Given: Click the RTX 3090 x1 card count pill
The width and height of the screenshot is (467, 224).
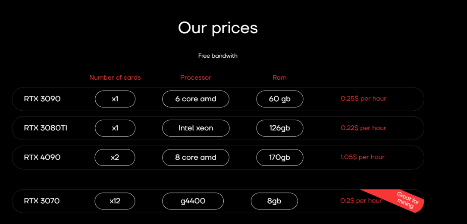Looking at the screenshot, I should tap(115, 99).
